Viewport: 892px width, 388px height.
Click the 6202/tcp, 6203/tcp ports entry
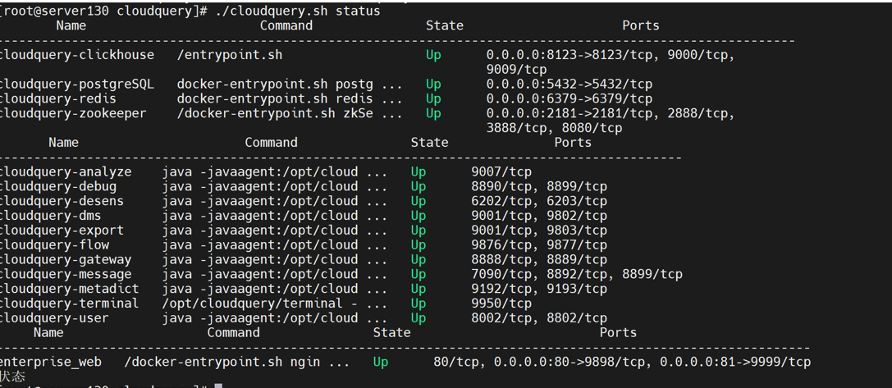pyautogui.click(x=538, y=202)
